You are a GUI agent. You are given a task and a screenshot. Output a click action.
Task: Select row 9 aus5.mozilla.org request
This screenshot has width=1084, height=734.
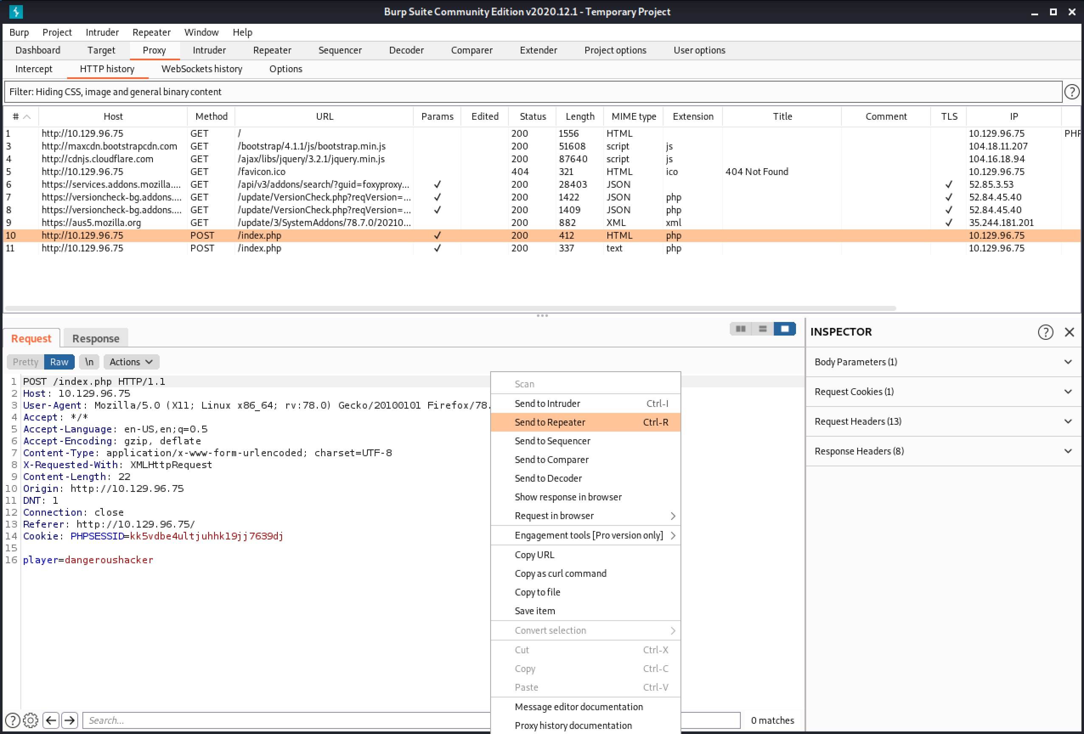(542, 223)
